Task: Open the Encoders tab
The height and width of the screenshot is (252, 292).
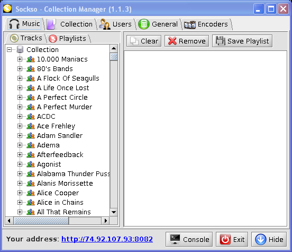Action: [x=206, y=24]
